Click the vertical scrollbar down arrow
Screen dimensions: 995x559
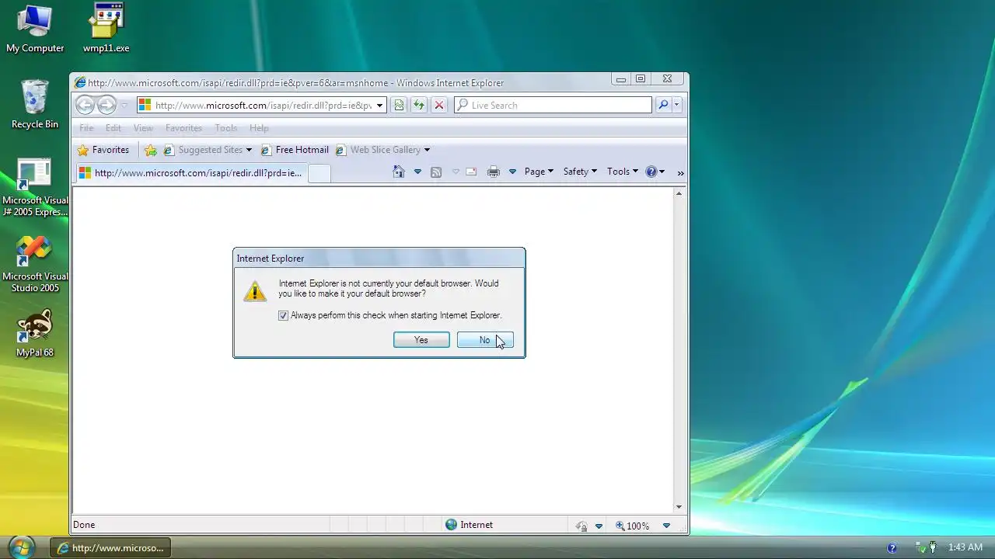(x=679, y=507)
